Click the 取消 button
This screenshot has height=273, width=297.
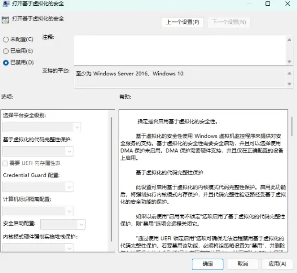pos(242,264)
